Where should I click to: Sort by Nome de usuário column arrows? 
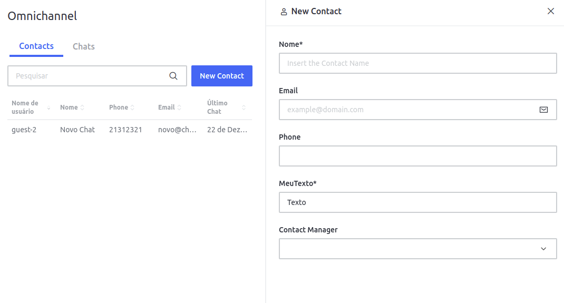[x=48, y=107]
